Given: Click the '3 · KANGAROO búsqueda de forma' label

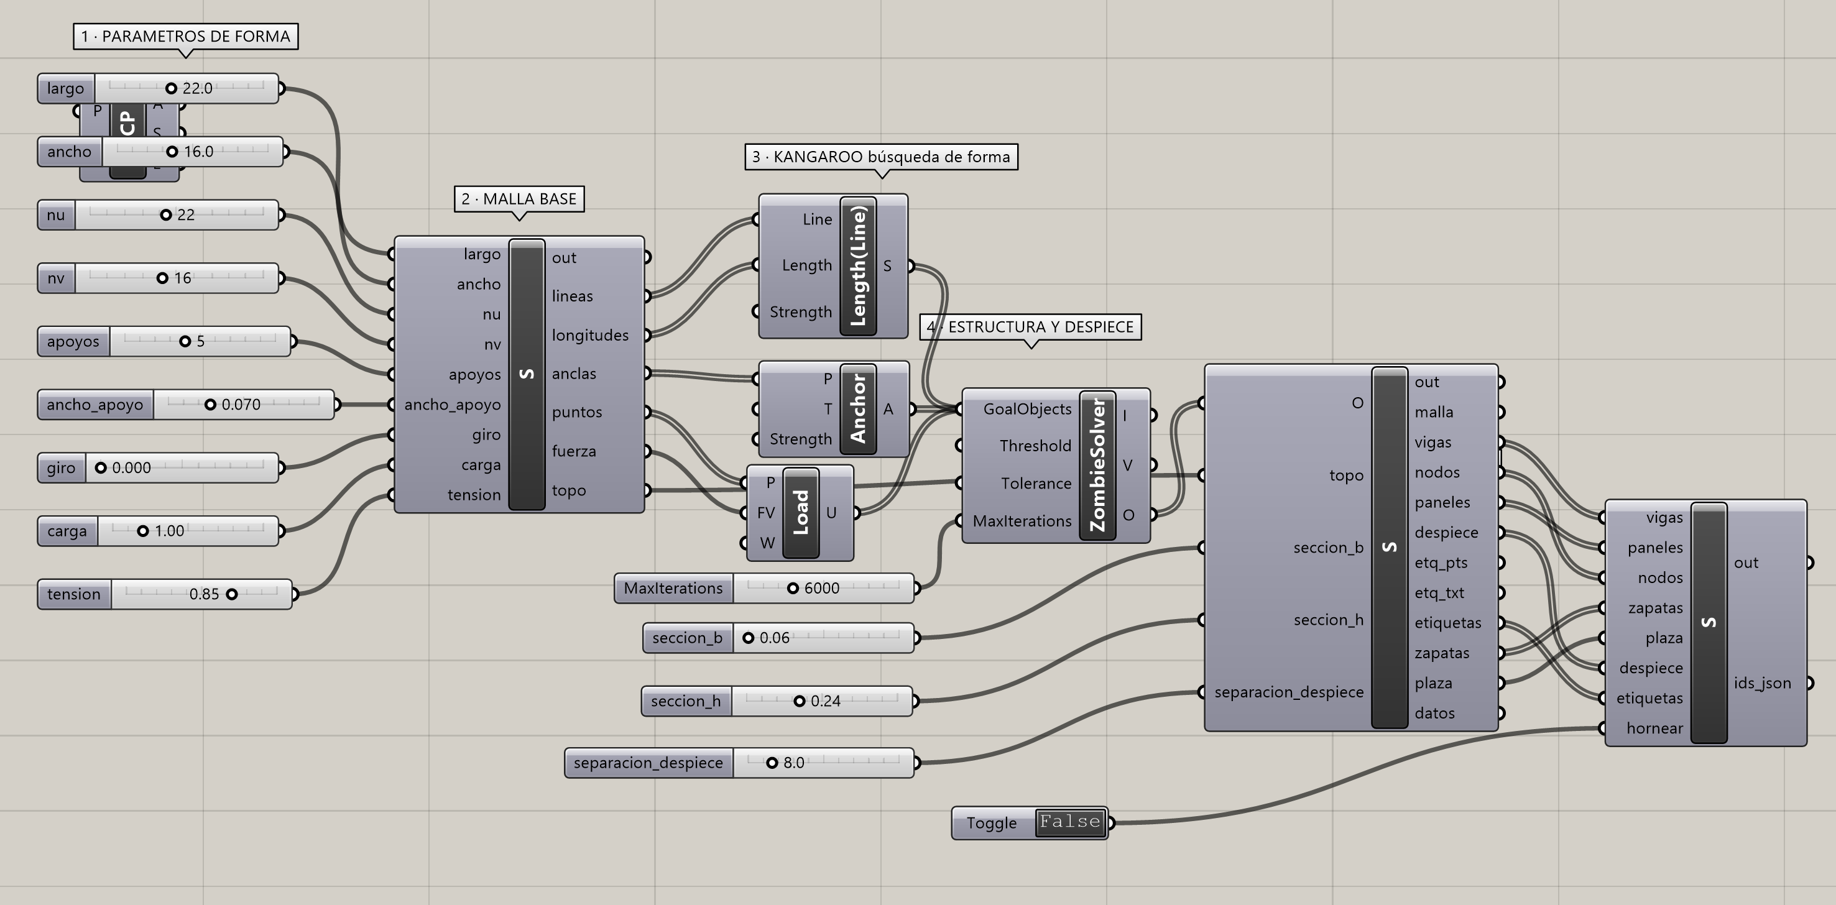Looking at the screenshot, I should click(882, 157).
